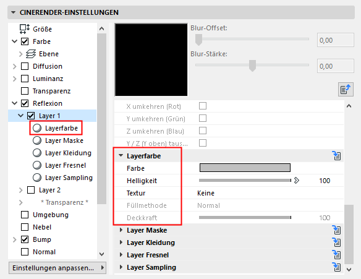
Task: Enable the Nebel channel checkbox
Action: (x=25, y=227)
